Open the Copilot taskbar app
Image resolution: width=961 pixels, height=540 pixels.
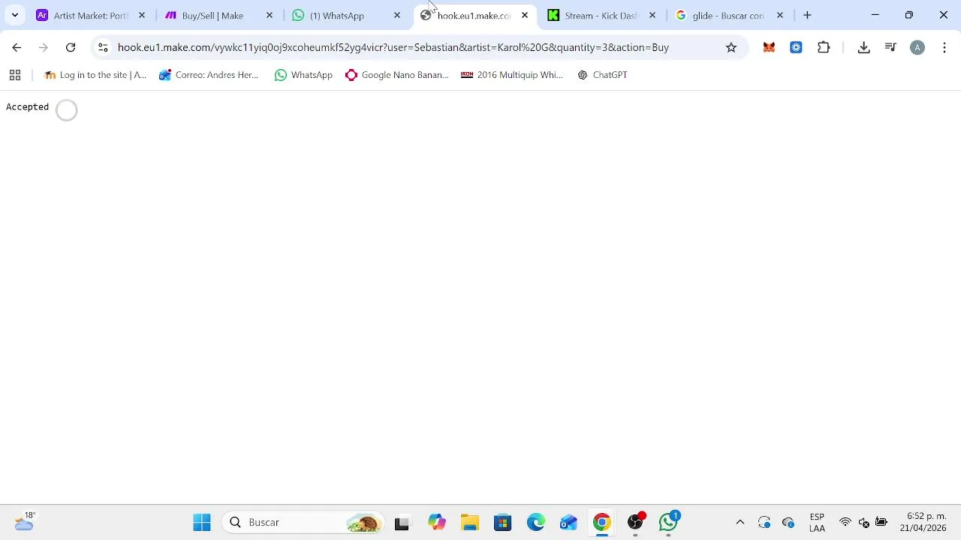tap(437, 522)
